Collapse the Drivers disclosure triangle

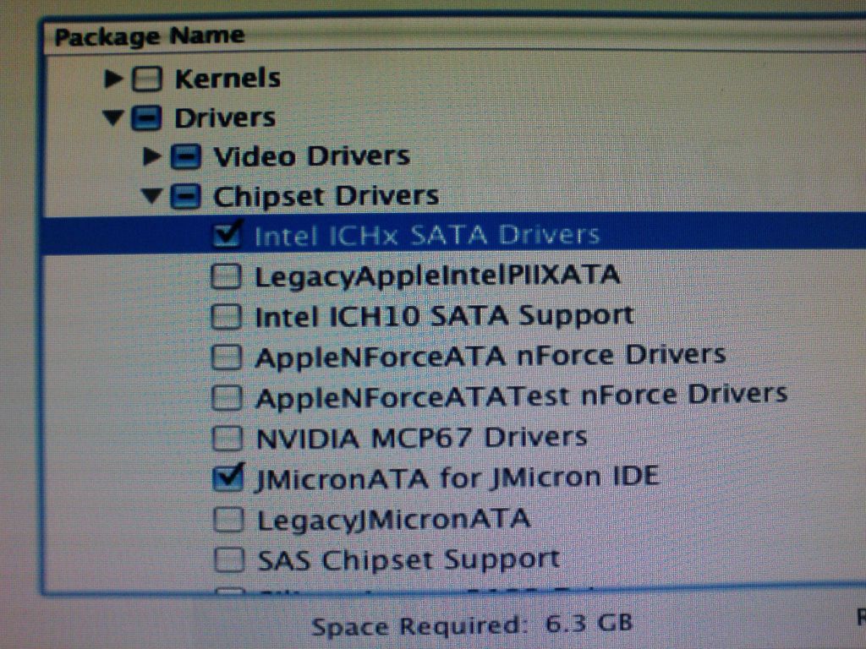click(x=113, y=118)
